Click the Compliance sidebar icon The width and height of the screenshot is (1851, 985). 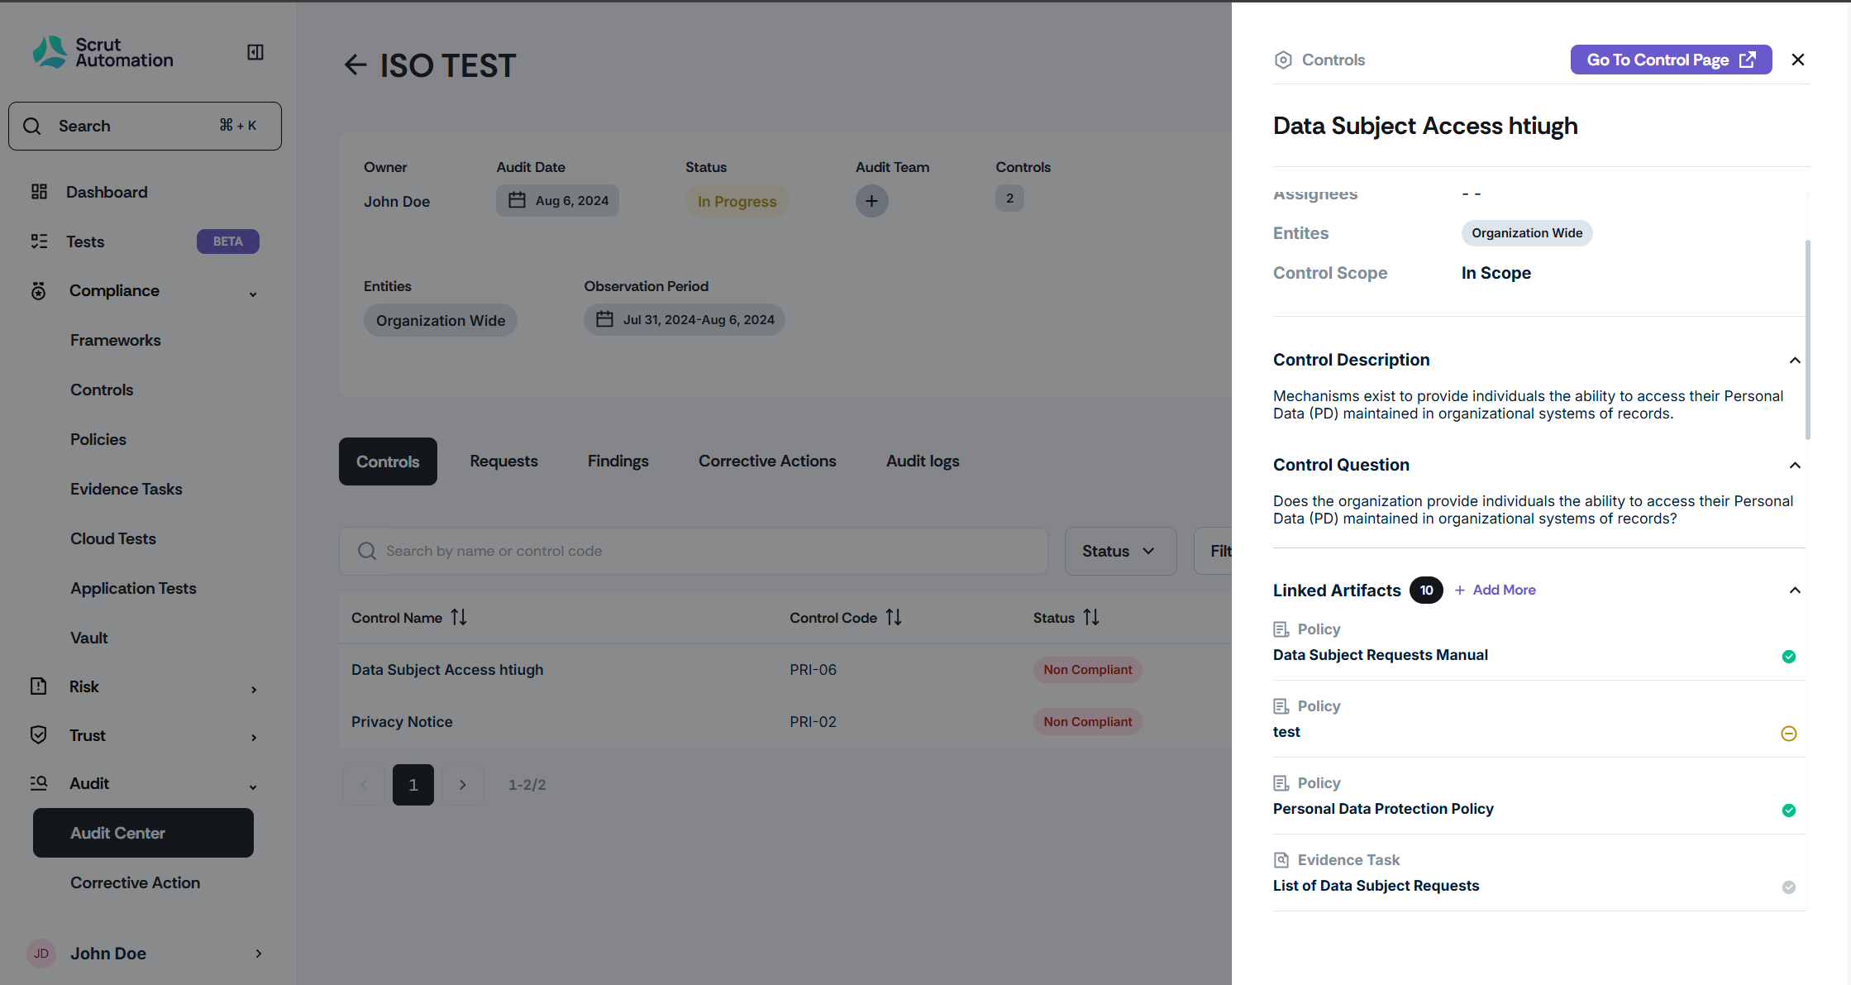click(x=39, y=291)
